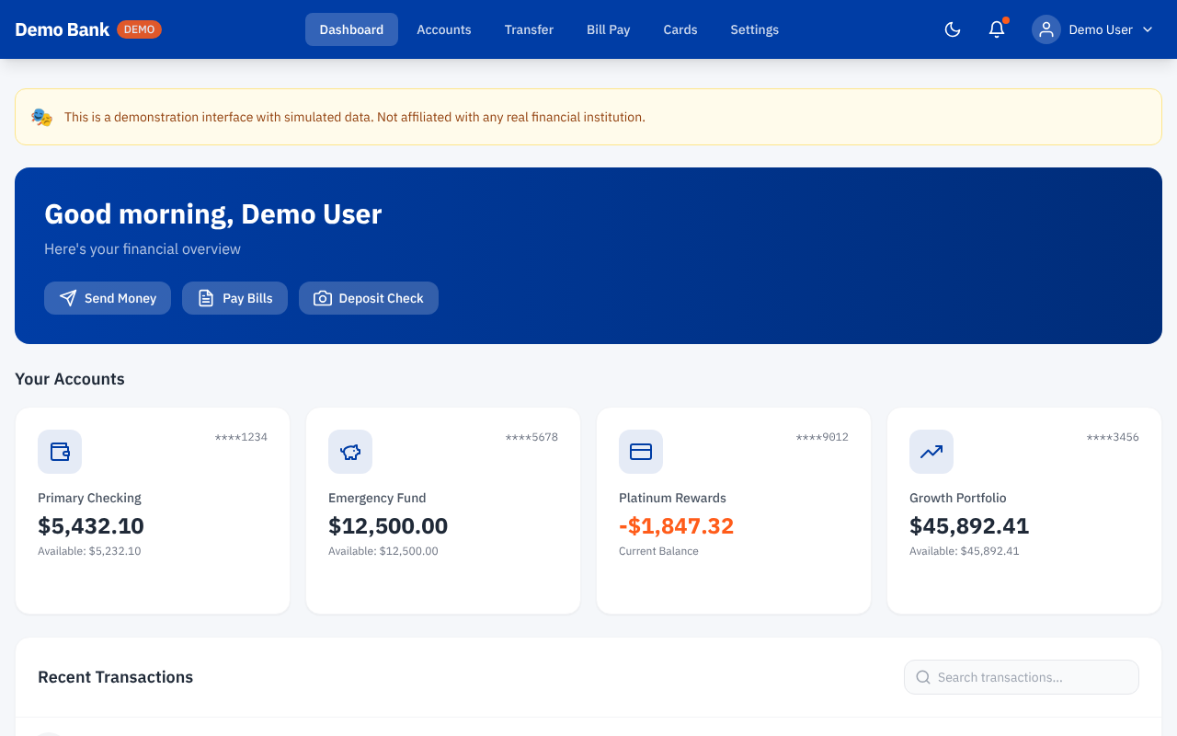The height and width of the screenshot is (736, 1177).
Task: Click the growth chart icon on Growth Portfolio
Action: pyautogui.click(x=931, y=452)
